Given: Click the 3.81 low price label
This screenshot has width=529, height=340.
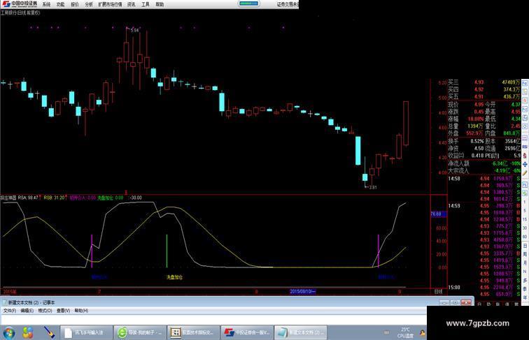Looking at the screenshot, I should pos(373,188).
